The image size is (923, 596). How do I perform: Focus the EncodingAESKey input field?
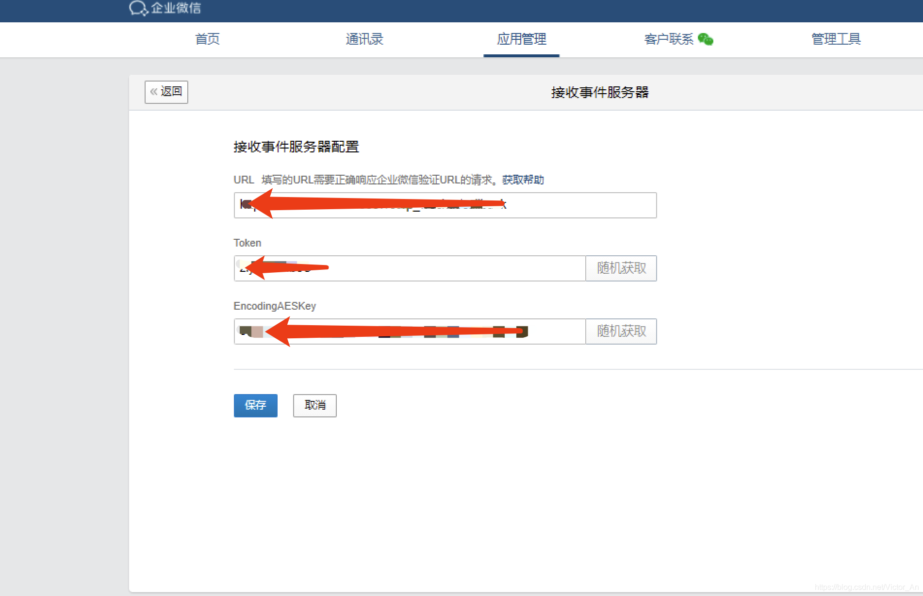(410, 331)
